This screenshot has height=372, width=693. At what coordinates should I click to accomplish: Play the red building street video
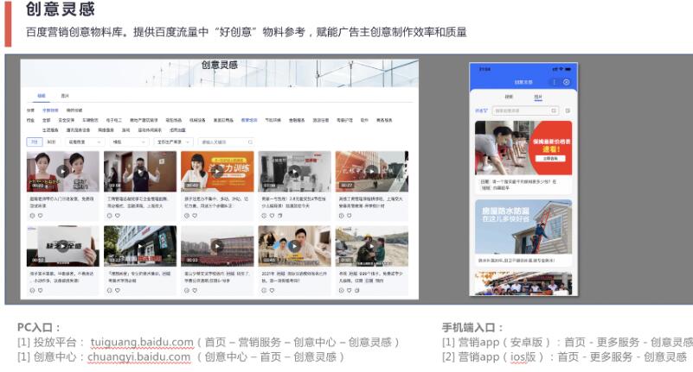point(372,171)
